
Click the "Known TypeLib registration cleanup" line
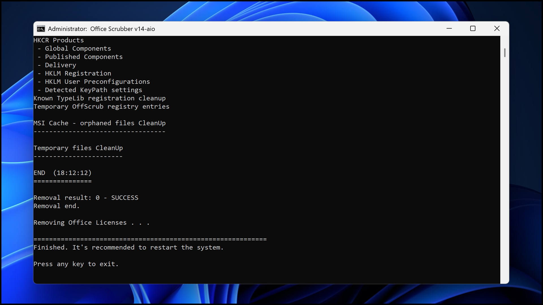(100, 98)
